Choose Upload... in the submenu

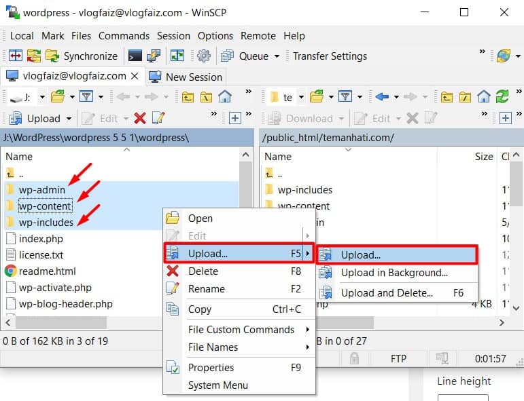[397, 255]
